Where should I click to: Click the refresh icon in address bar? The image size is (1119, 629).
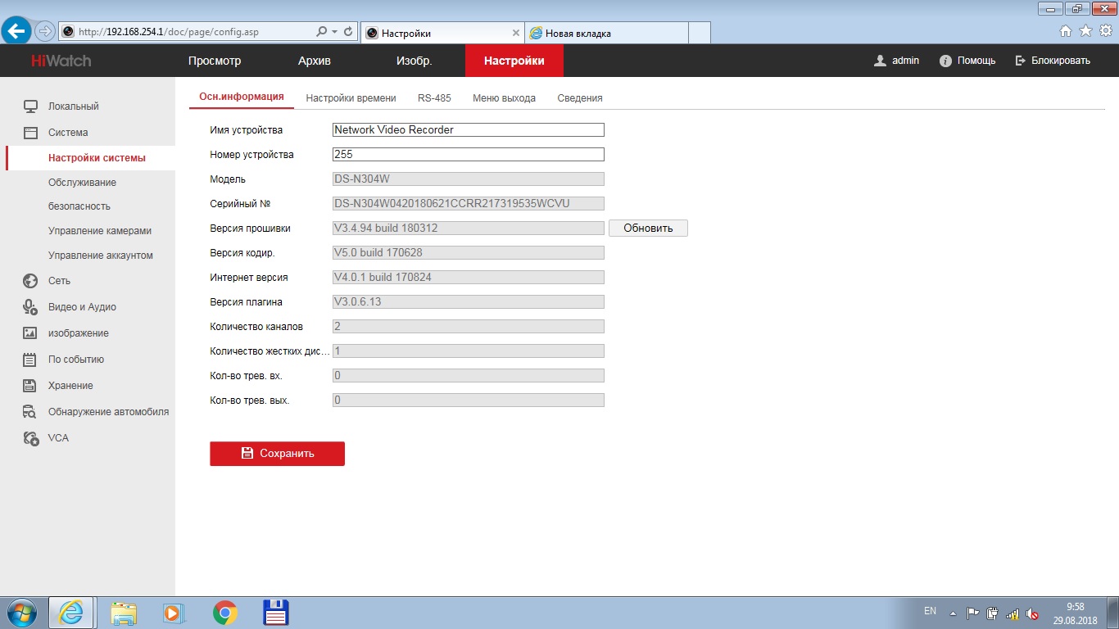tap(349, 32)
